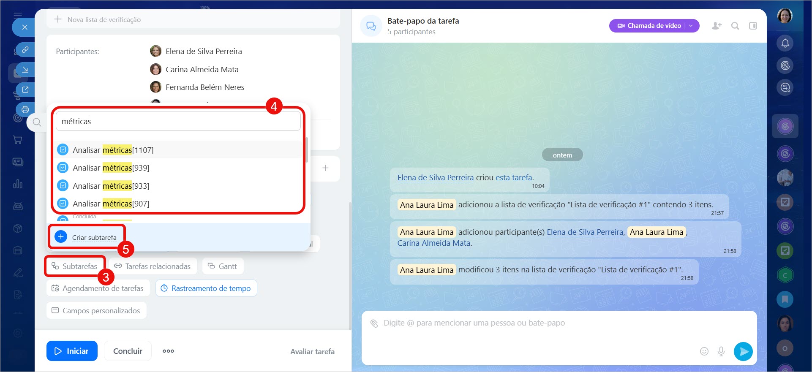812x372 pixels.
Task: Select the Analisar métricas[939] result
Action: pyautogui.click(x=111, y=168)
